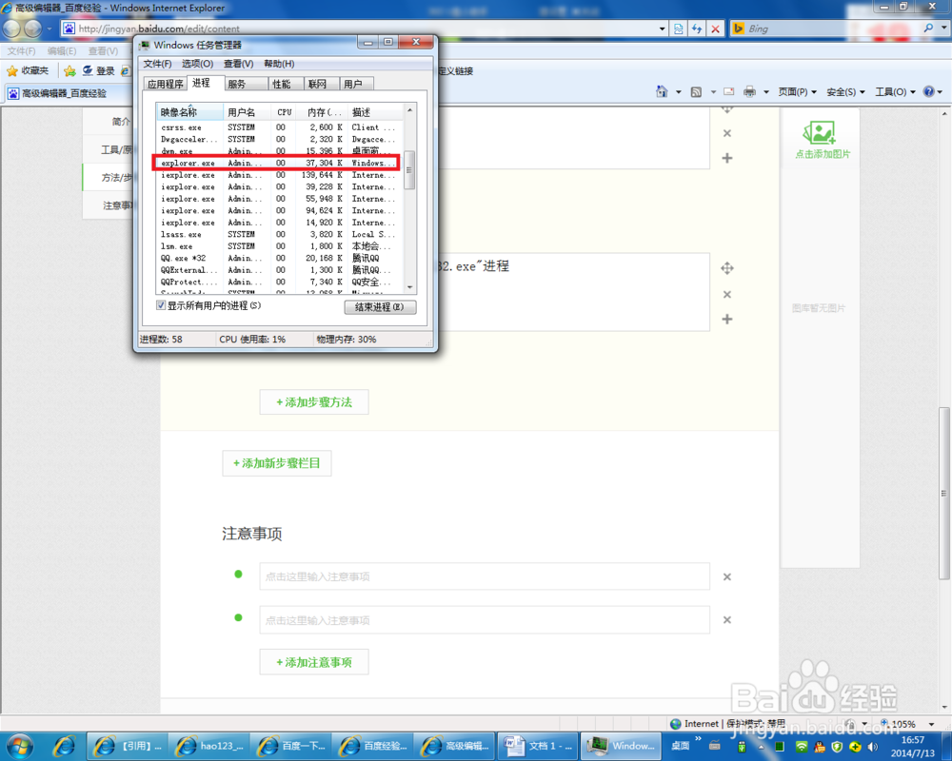Screen dimensions: 952x761
Task: Click the move handle beside the 32.exe step
Action: [726, 268]
